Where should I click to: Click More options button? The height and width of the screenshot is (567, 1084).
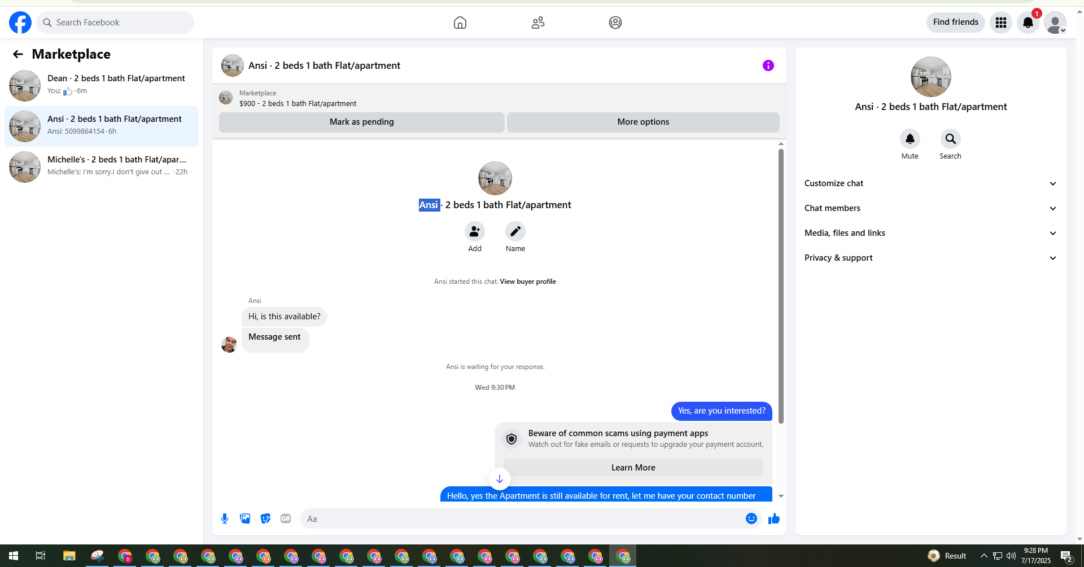pyautogui.click(x=643, y=122)
